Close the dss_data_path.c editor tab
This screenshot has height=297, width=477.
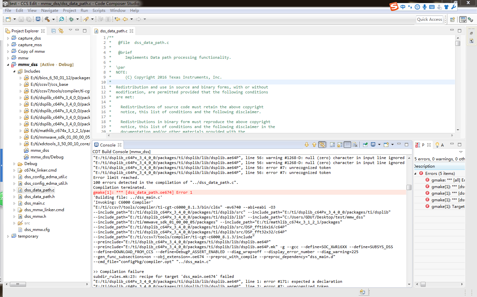pos(131,31)
